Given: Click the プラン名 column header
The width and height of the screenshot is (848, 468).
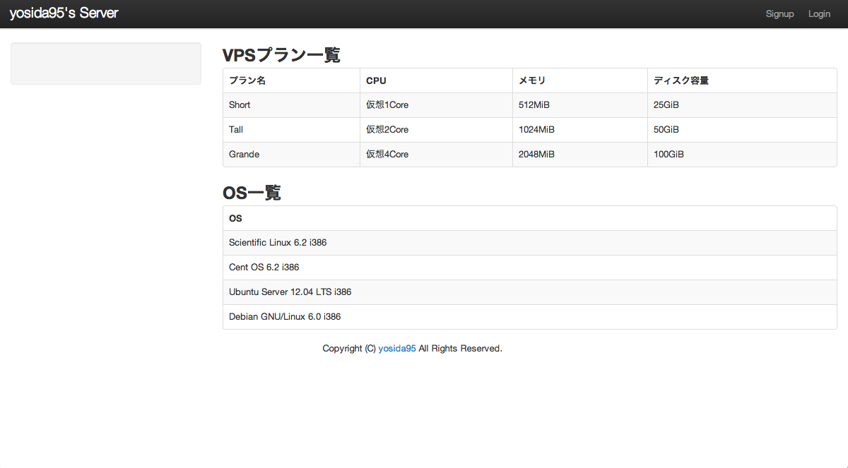Looking at the screenshot, I should (247, 80).
